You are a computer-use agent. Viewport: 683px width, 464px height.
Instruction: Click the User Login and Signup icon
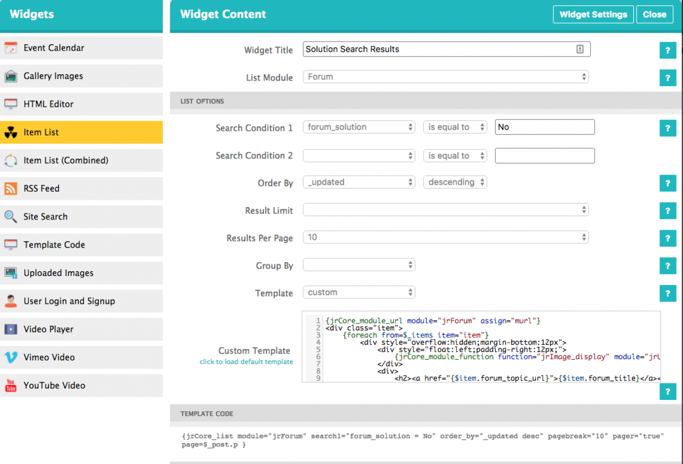click(11, 301)
